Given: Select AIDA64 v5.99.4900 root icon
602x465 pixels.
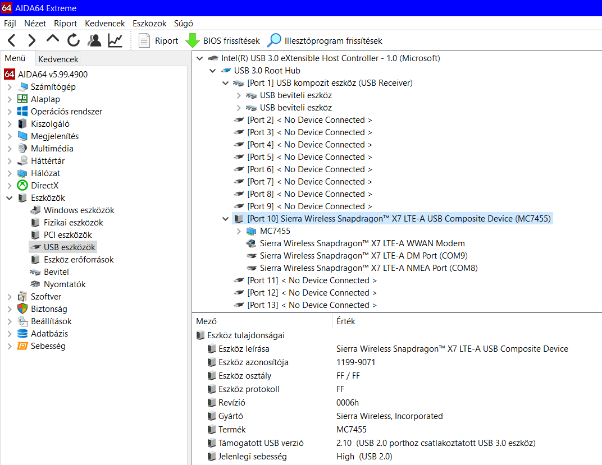Looking at the screenshot, I should click(x=10, y=75).
